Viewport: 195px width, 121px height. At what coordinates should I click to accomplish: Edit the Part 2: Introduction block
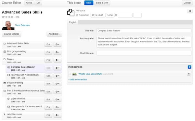[x=48, y=91]
